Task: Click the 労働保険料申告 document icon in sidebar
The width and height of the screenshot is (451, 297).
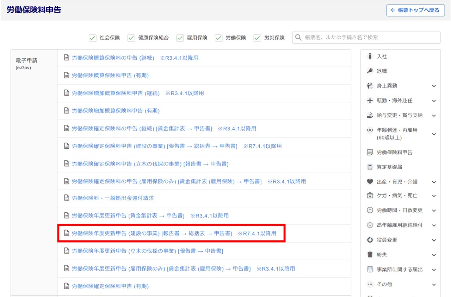Action: click(370, 153)
